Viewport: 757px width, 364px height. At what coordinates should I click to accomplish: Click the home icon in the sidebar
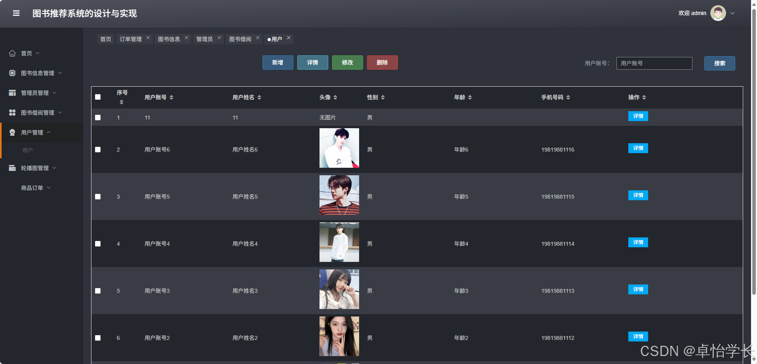(12, 53)
